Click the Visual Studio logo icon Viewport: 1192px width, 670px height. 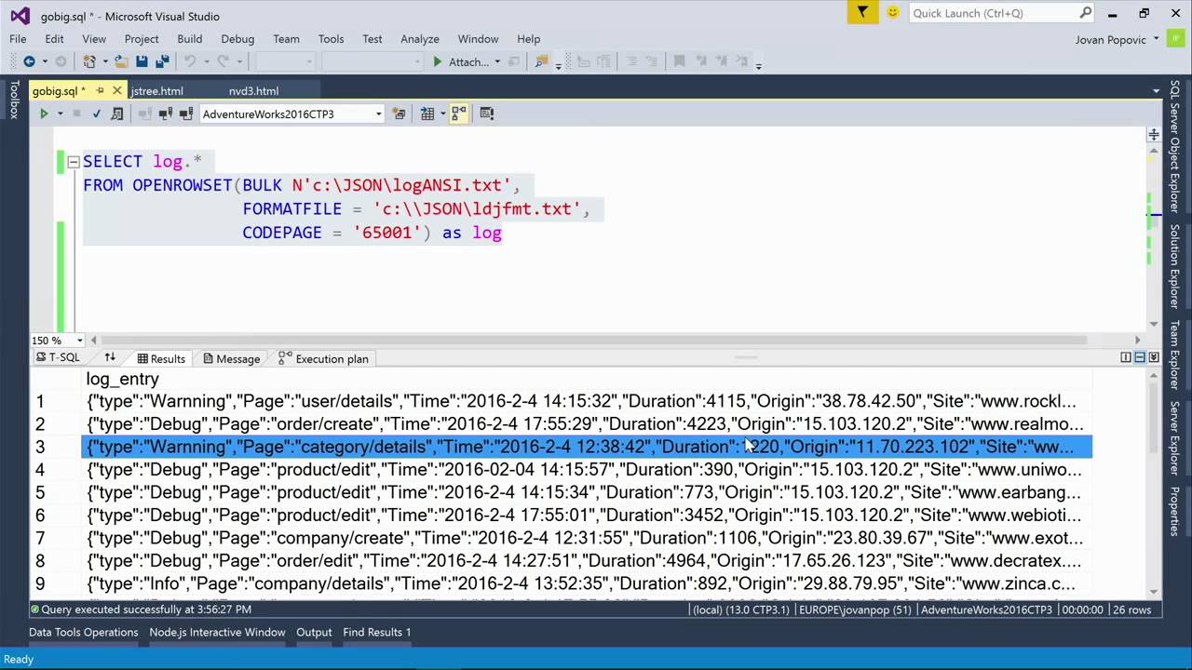click(x=20, y=16)
